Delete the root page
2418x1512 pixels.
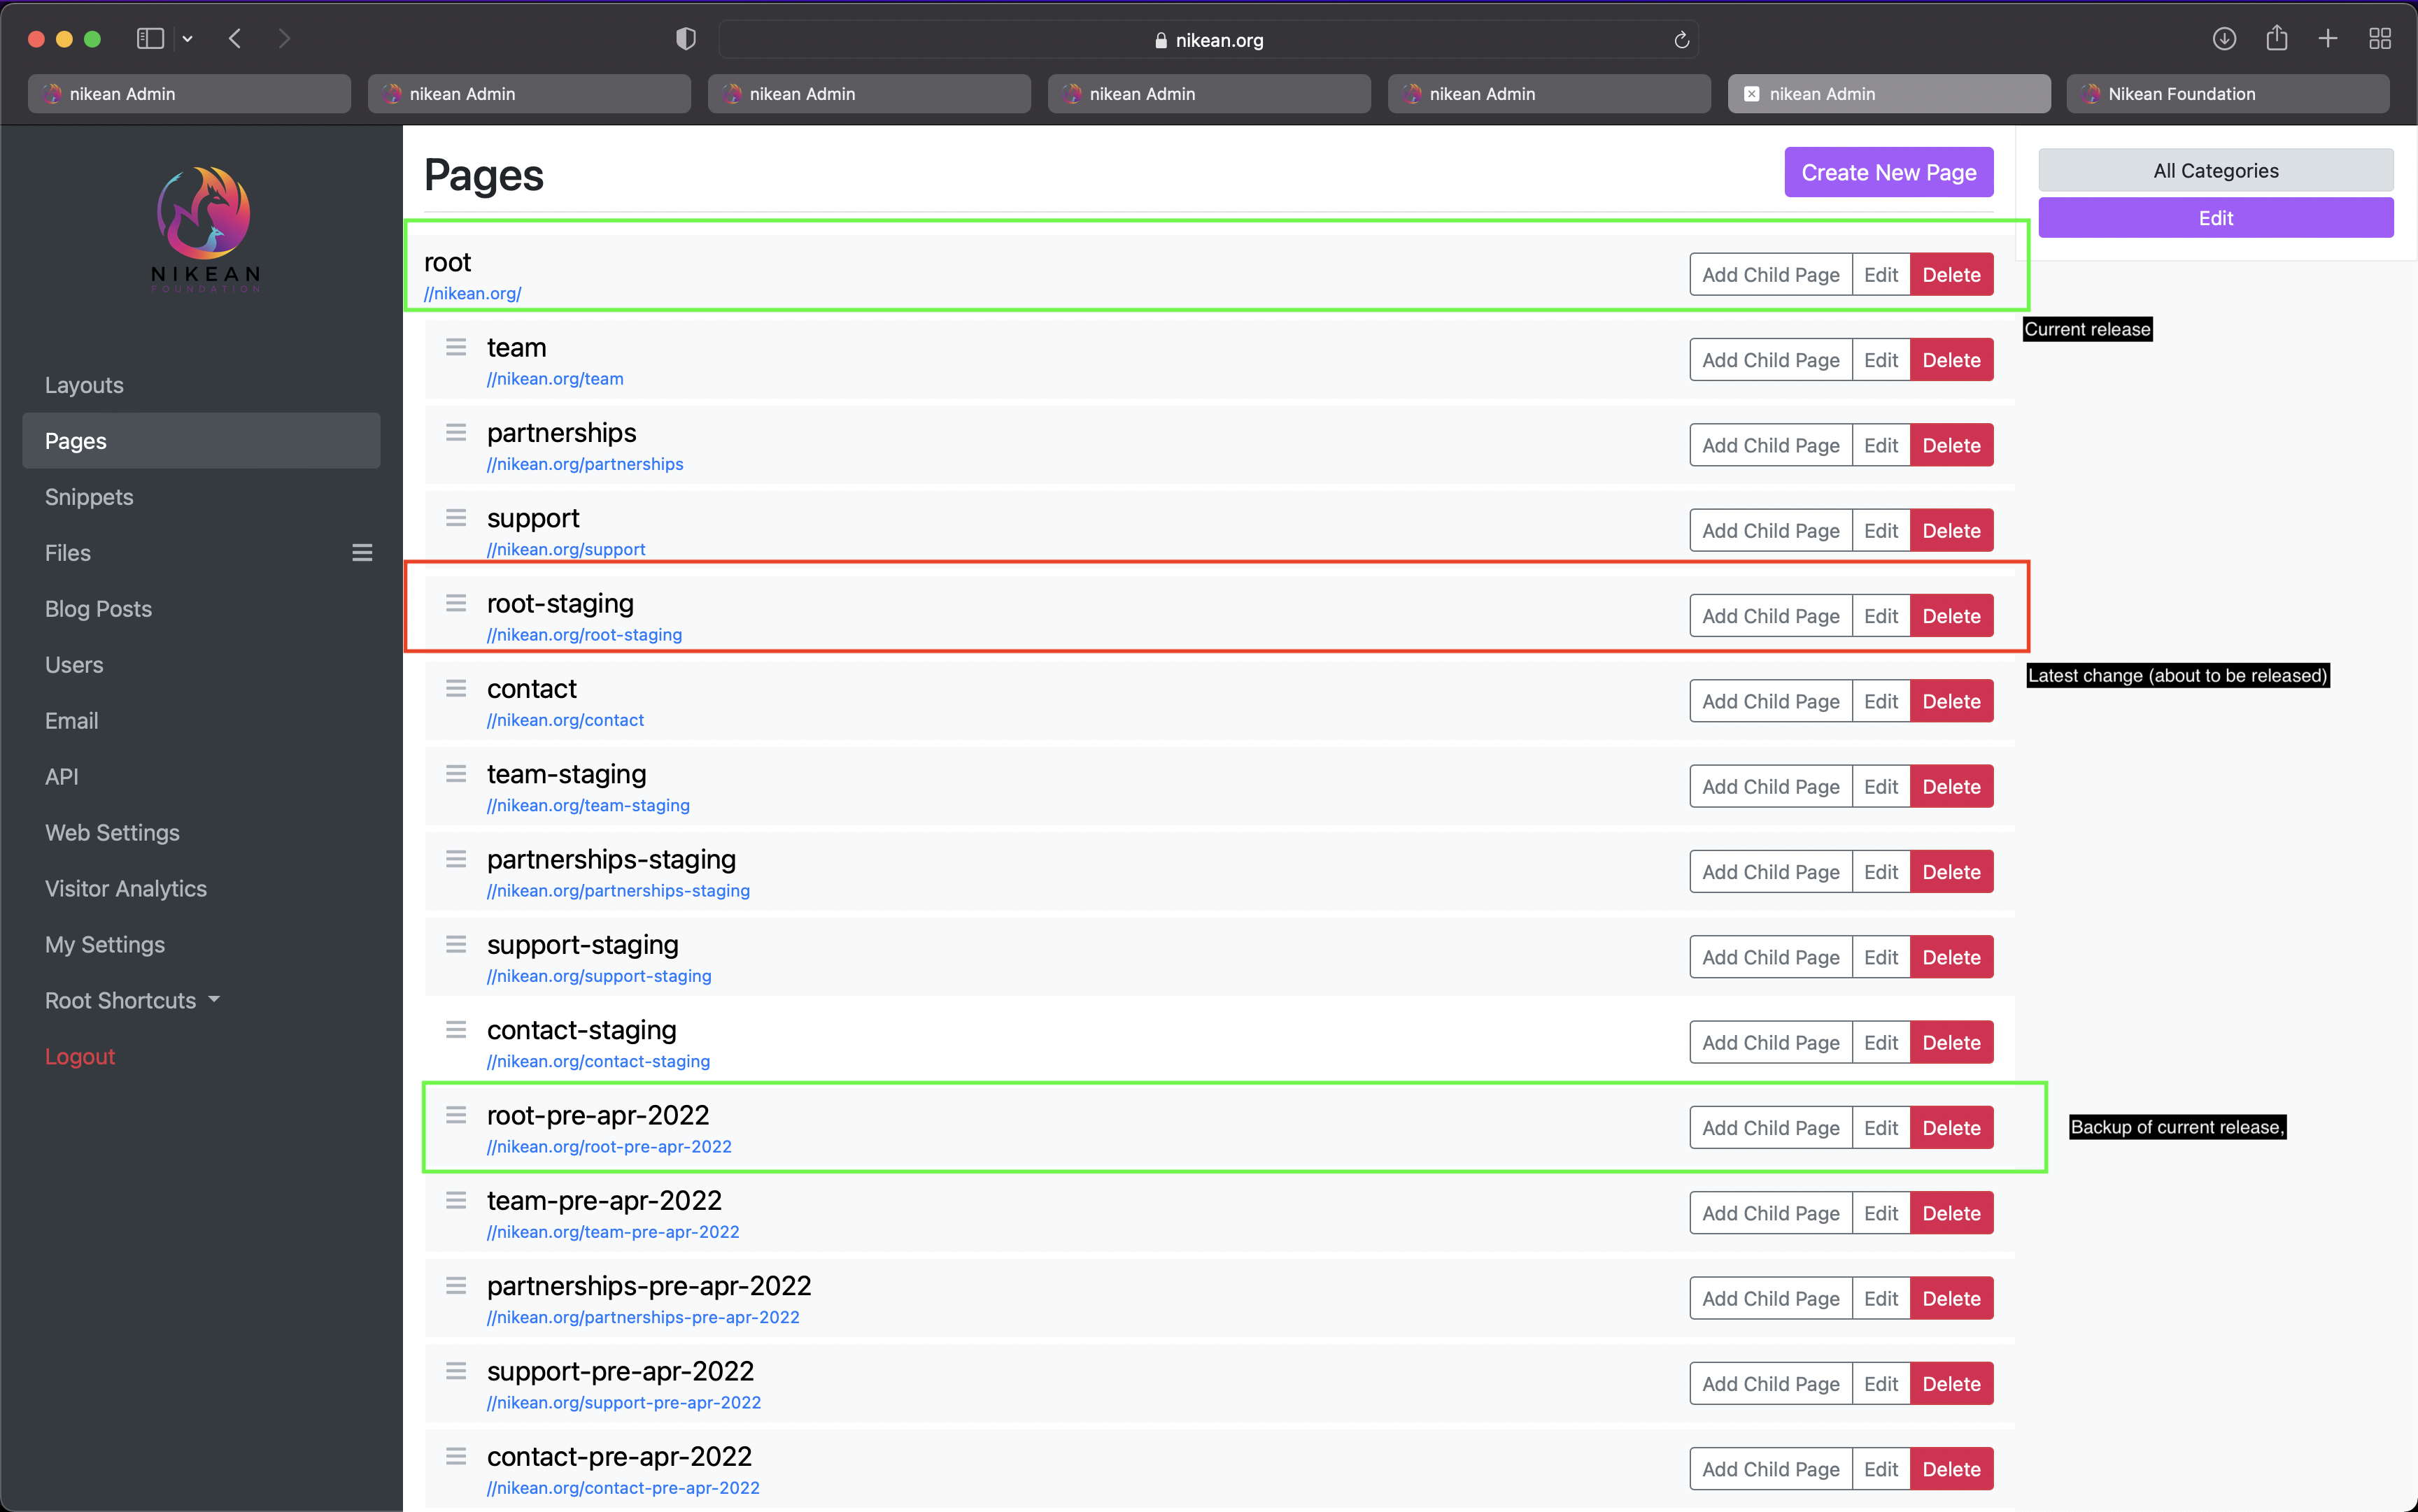tap(1951, 275)
